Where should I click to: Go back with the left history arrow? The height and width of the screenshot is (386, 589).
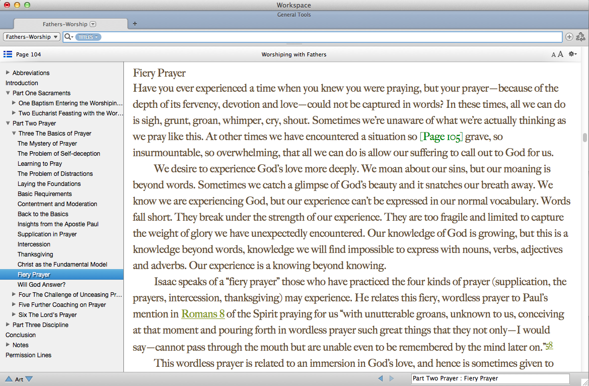(x=381, y=378)
